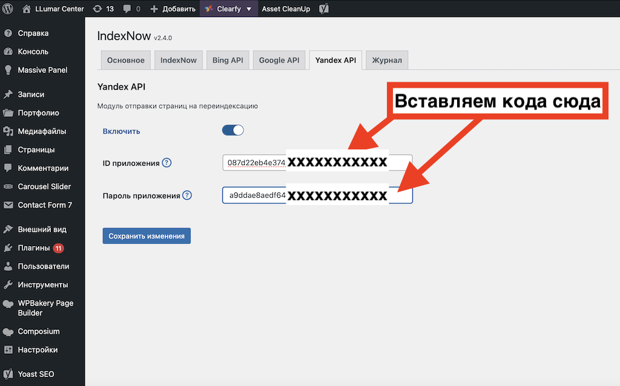Switch to the IndexNow tab
620x386 pixels.
(x=179, y=60)
